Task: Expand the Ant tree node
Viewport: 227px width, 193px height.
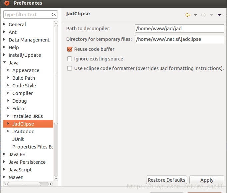Action: [4, 32]
